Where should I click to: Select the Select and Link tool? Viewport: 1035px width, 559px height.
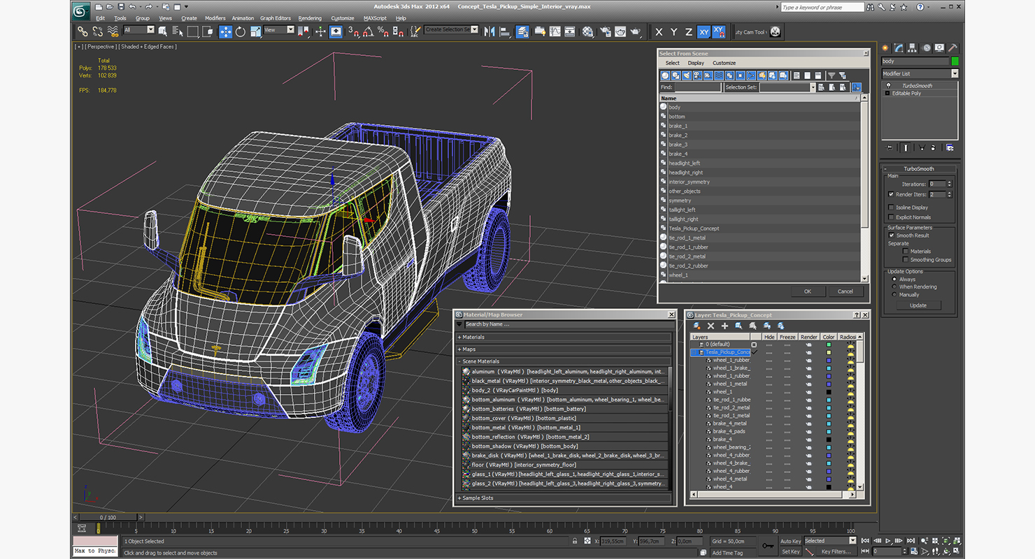[x=83, y=31]
